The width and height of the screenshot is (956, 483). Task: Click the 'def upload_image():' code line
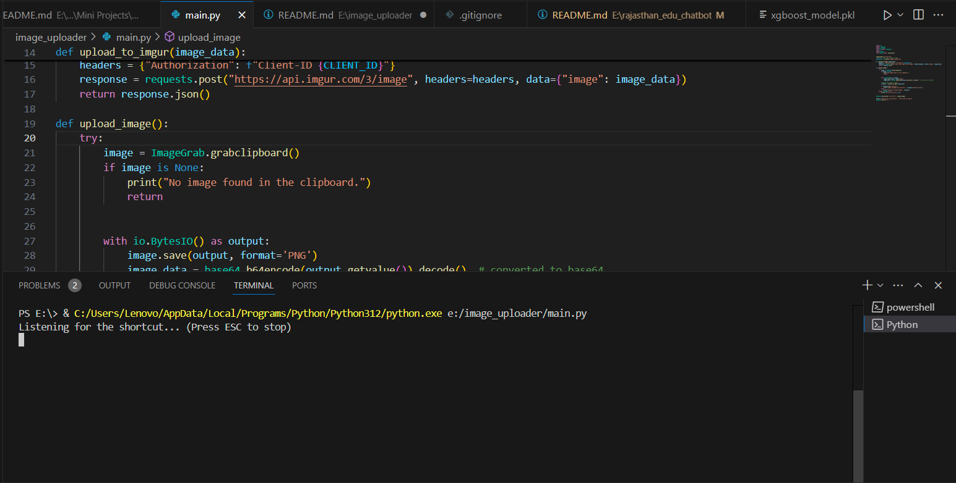pos(112,124)
